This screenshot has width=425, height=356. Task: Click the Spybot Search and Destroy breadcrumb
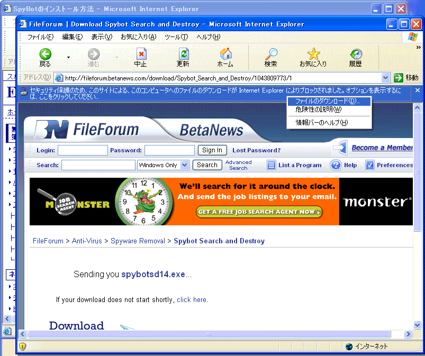[219, 241]
